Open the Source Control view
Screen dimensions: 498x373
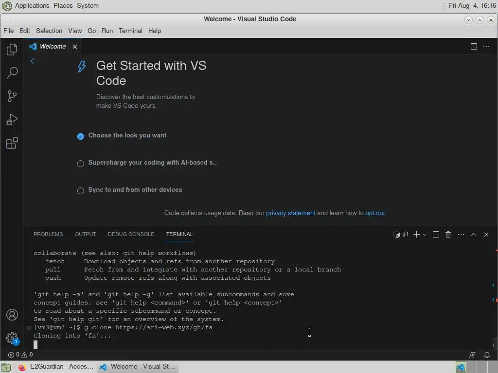click(12, 96)
